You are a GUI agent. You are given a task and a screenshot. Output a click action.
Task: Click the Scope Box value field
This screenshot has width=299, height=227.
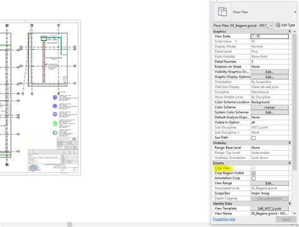point(269,194)
